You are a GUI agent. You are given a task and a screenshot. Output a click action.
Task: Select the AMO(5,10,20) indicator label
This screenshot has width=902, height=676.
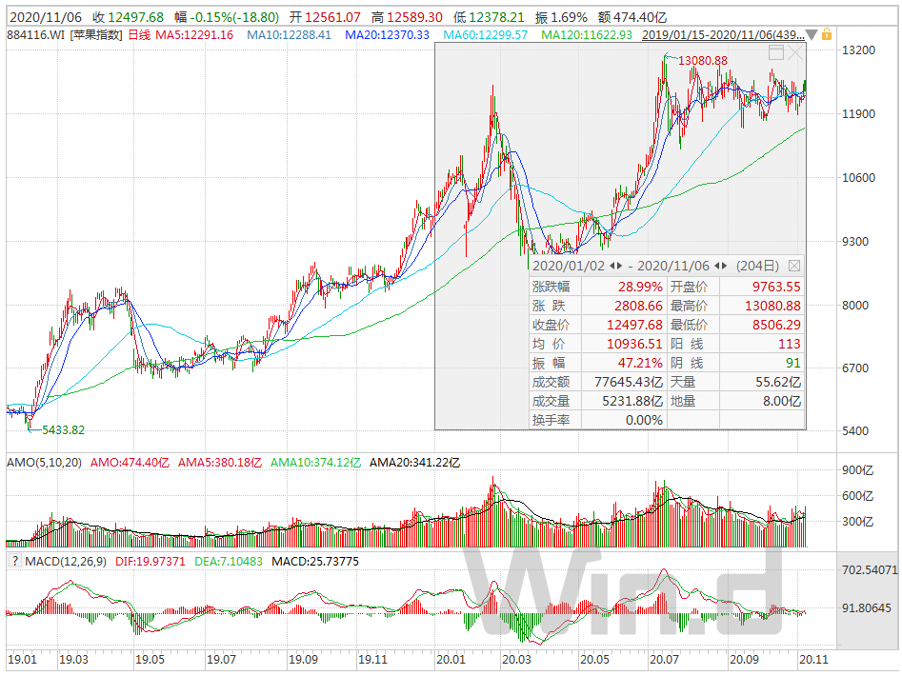[x=45, y=462]
